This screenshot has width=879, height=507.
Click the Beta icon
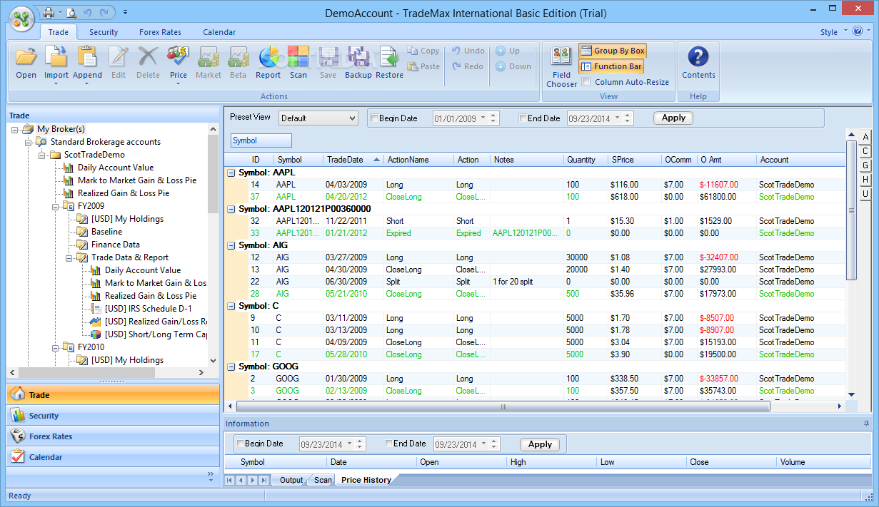pos(238,56)
